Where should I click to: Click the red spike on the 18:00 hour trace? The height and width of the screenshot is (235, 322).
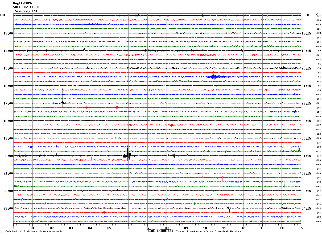click(172, 125)
